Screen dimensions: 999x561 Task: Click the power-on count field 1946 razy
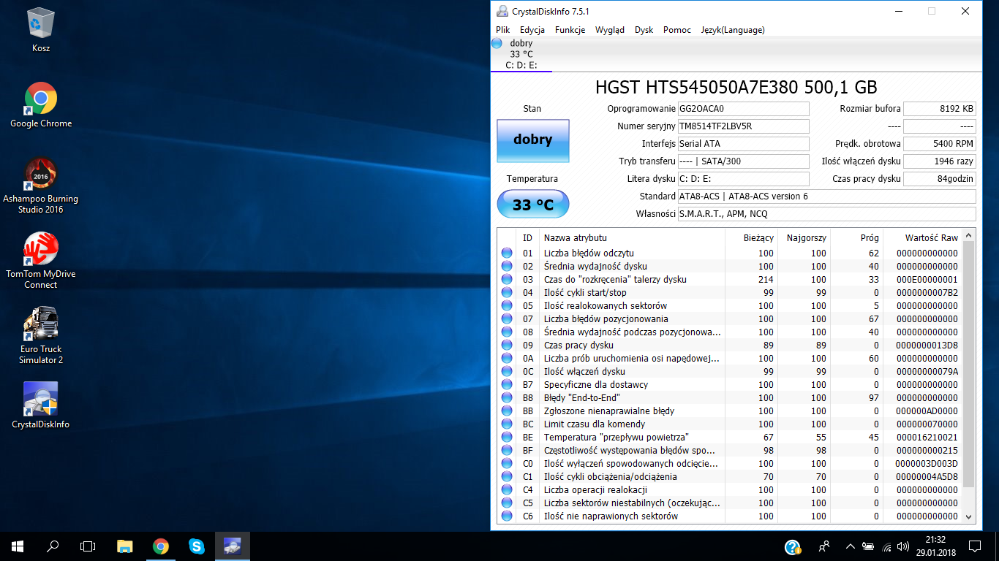click(940, 161)
